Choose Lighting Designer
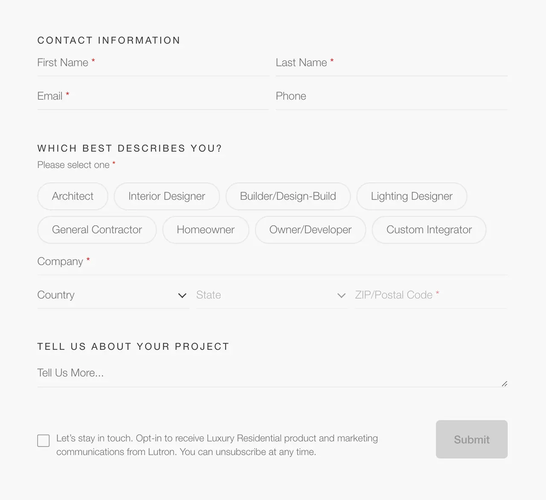Screen dimensions: 546x500 412,196
